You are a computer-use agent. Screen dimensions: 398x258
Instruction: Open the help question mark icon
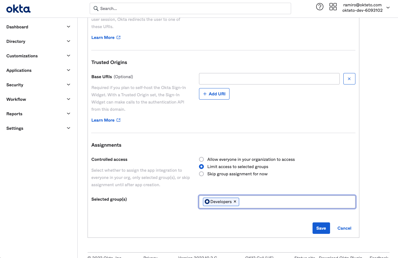click(x=319, y=7)
